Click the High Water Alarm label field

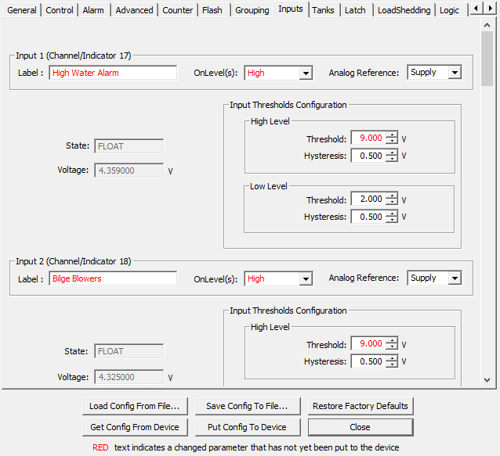[x=113, y=73]
